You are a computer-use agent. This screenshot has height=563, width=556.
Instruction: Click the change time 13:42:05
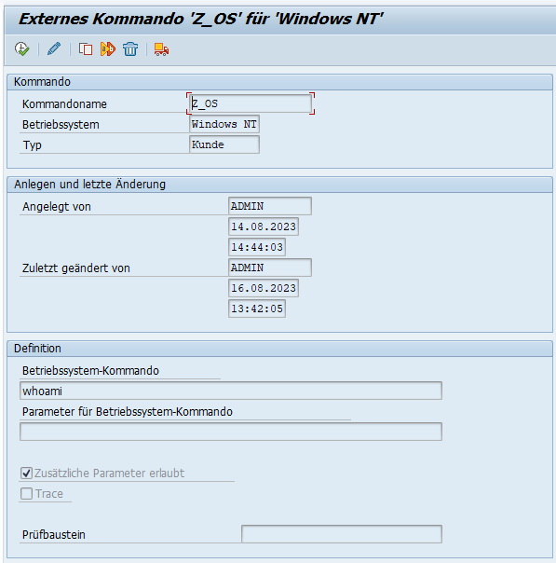coord(257,309)
